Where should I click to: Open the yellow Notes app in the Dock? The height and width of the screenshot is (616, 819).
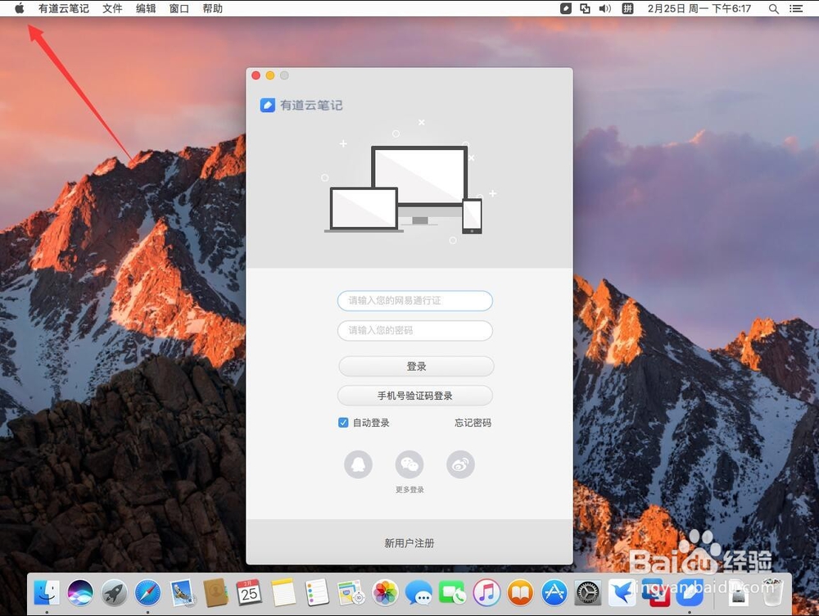pos(283,592)
